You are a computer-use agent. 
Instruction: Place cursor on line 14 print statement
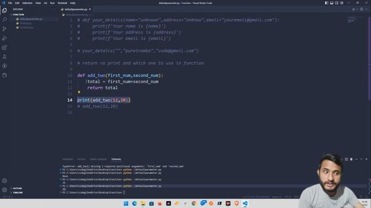point(104,100)
